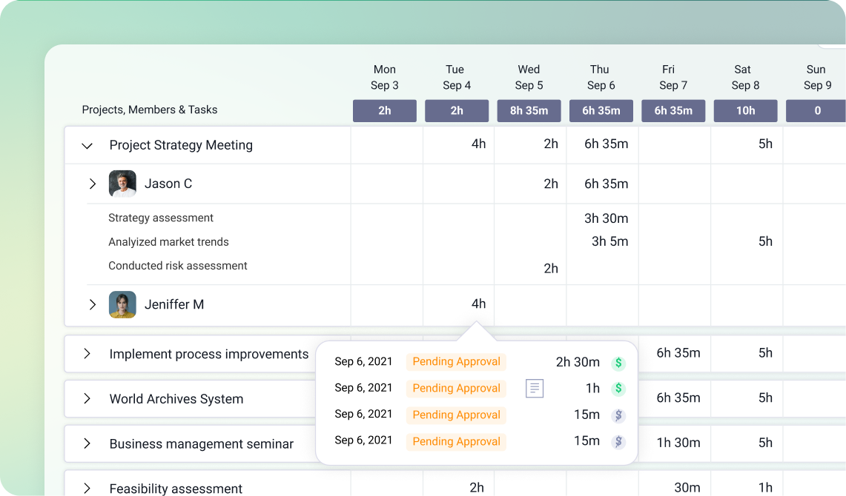Click Wed Sep 5 column header
The width and height of the screenshot is (846, 496).
529,77
